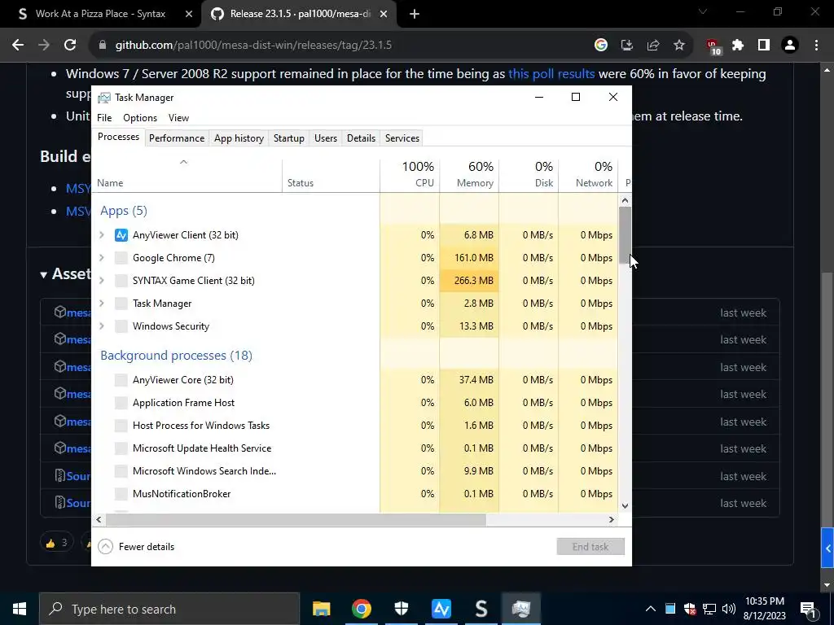The width and height of the screenshot is (834, 625).
Task: Collapse Task Manager with Fewer details
Action: tap(136, 546)
